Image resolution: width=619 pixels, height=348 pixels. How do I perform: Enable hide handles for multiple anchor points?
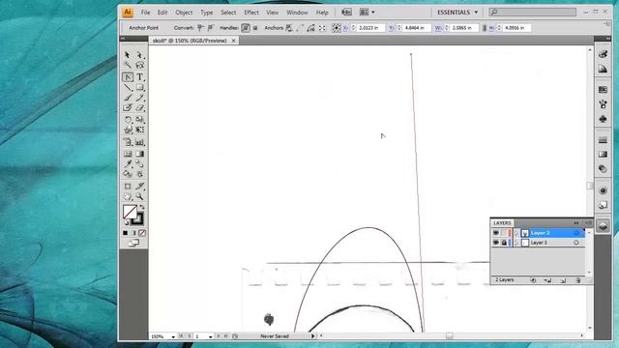pos(255,28)
